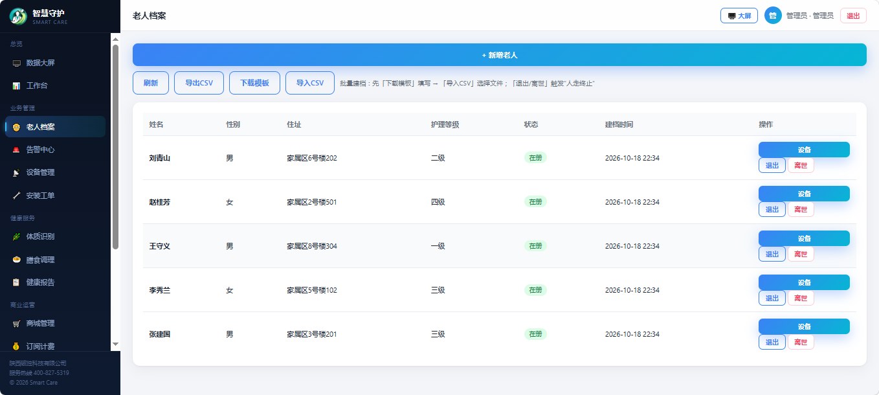This screenshot has height=395, width=879.
Task: Select 告警中心 in sidebar
Action: (55, 150)
